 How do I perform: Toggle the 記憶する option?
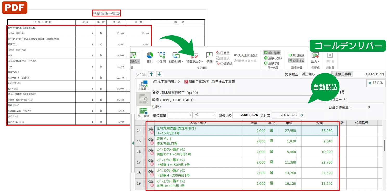click(296, 61)
